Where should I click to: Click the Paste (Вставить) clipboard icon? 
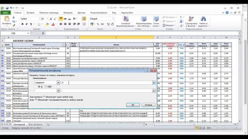[x=7, y=19]
